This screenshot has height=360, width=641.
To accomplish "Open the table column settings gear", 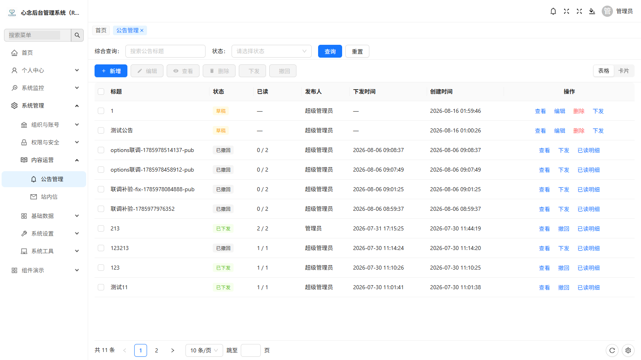I will [x=628, y=350].
